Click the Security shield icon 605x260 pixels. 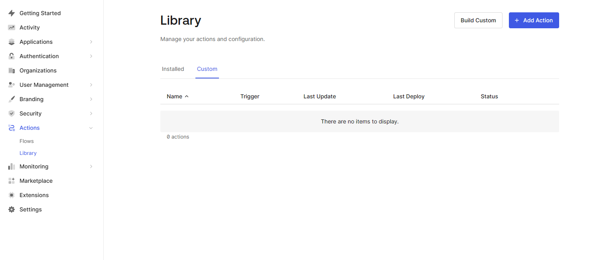tap(12, 113)
